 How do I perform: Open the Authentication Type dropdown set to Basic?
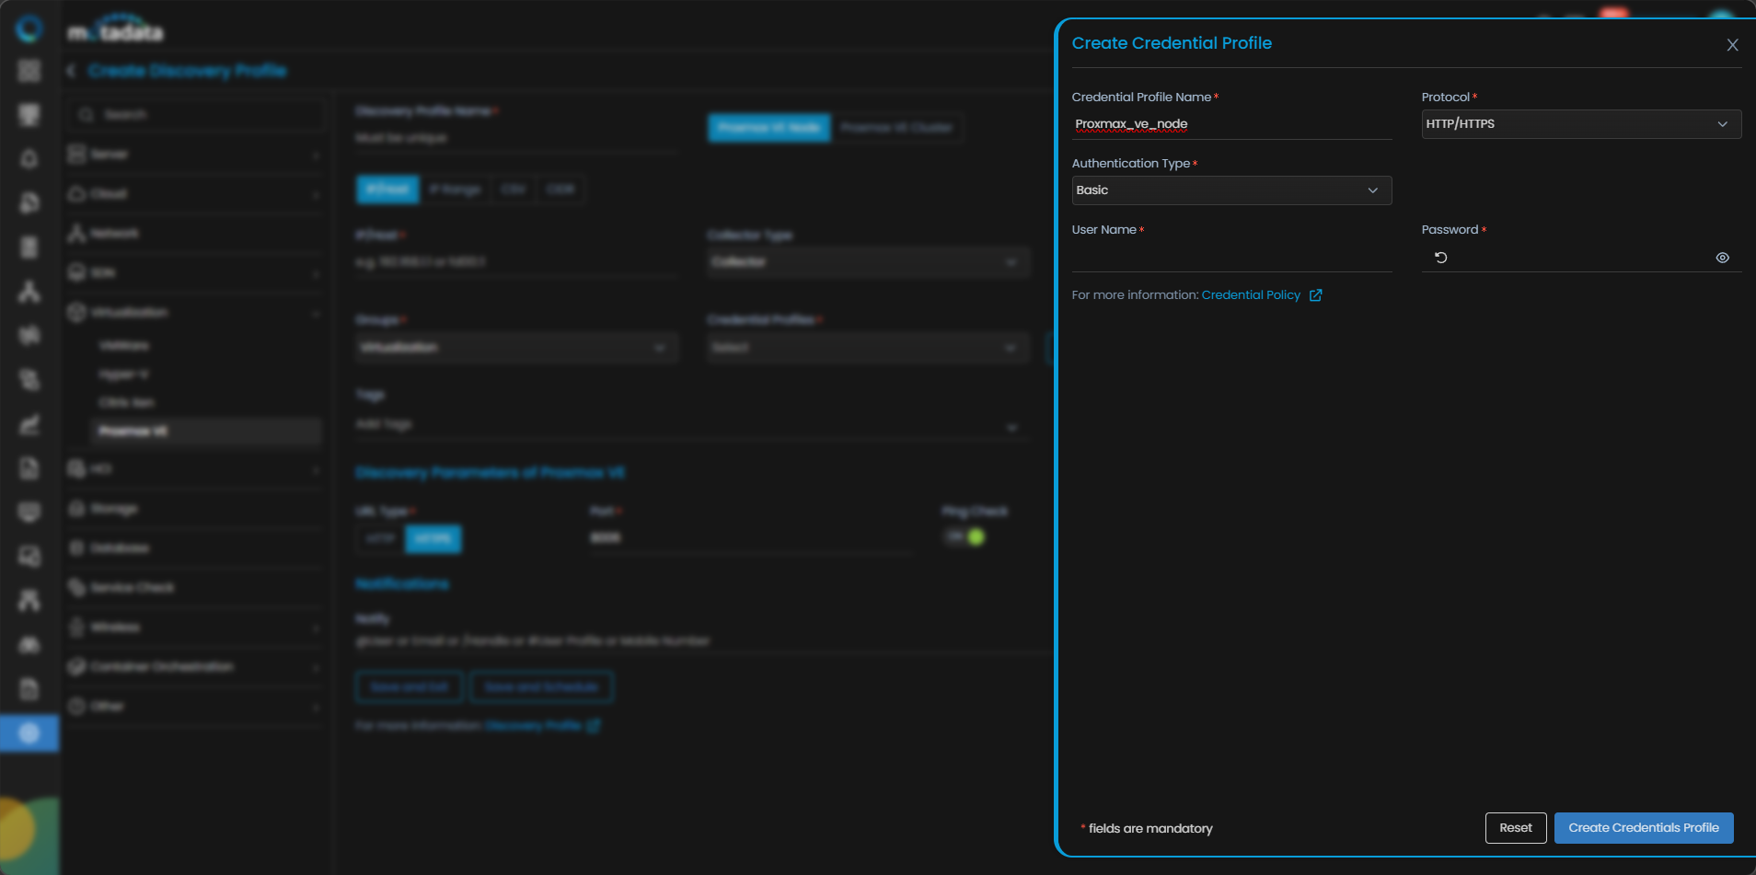coord(1230,190)
